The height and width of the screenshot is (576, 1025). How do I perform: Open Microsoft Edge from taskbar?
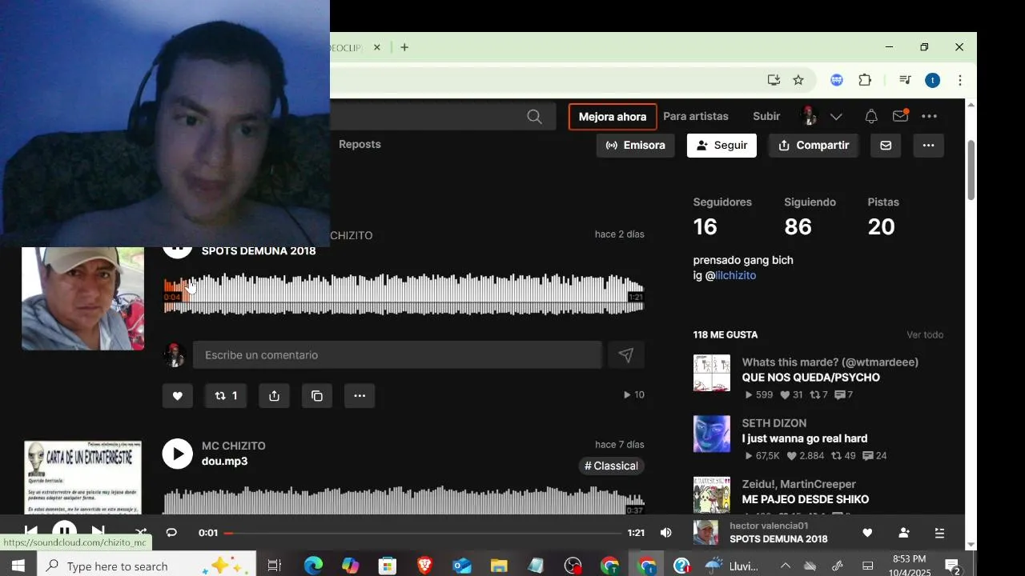tap(313, 566)
